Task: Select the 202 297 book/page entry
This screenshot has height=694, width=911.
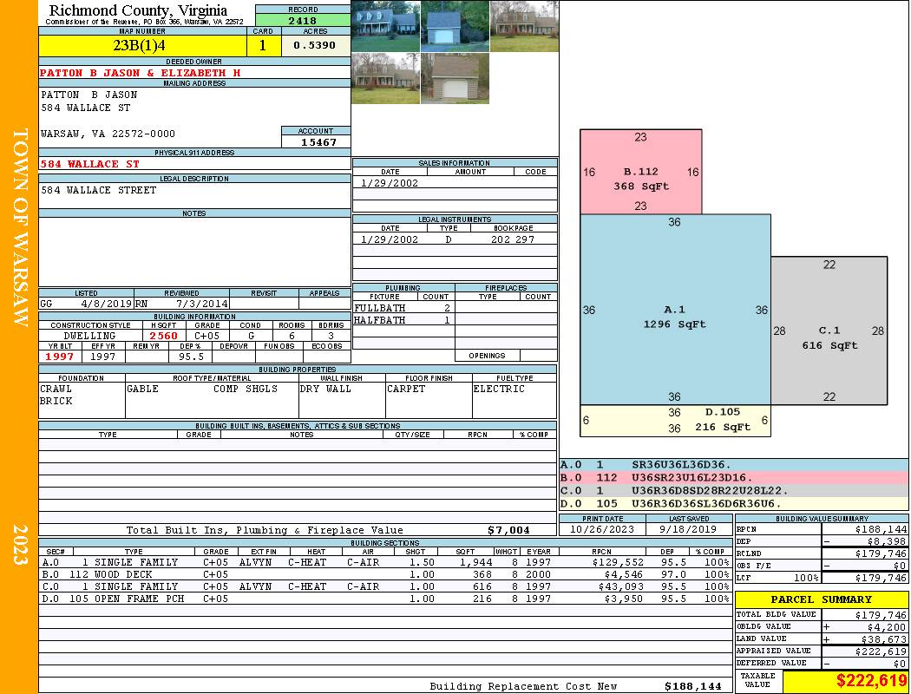Action: [x=512, y=239]
